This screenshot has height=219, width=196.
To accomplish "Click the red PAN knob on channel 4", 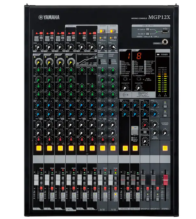I will tap(71, 139).
